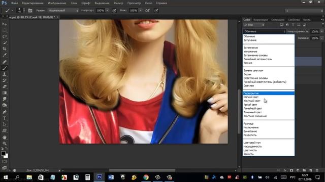The image size is (325, 182).
Task: Open the flow slider arrow
Action: [140, 10]
